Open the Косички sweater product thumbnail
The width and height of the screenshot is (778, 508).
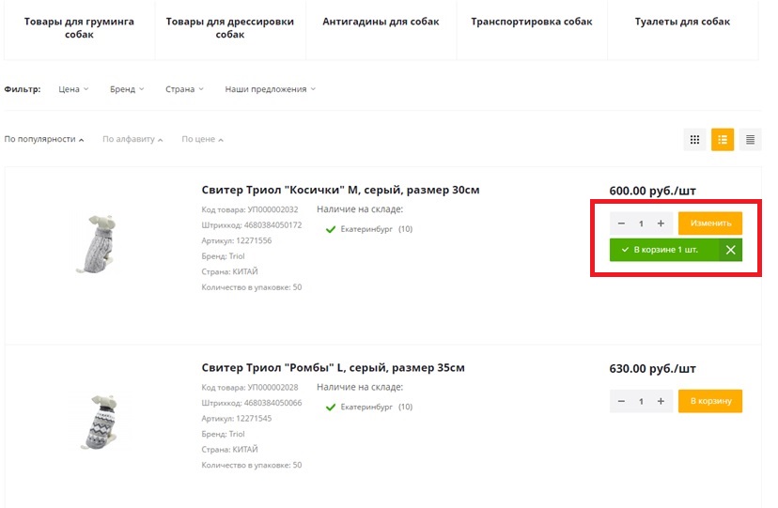tap(100, 243)
